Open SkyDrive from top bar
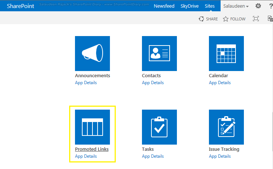The height and width of the screenshot is (169, 273). click(x=189, y=6)
